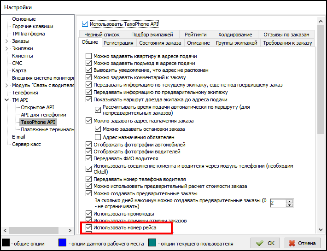Toggle the 'Использовать TaxoPhone API' checkbox
The height and width of the screenshot is (251, 327).
85,24
